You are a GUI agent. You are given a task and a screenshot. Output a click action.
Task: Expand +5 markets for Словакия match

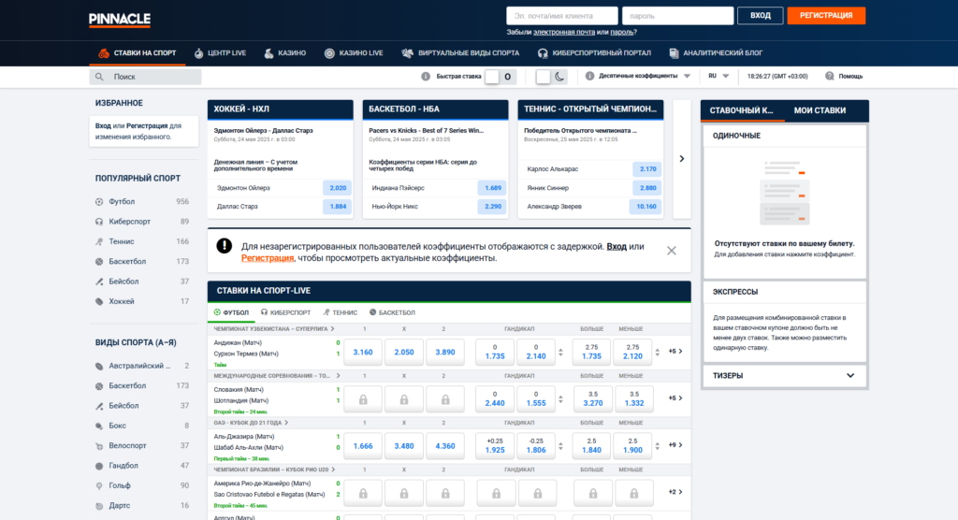point(675,398)
